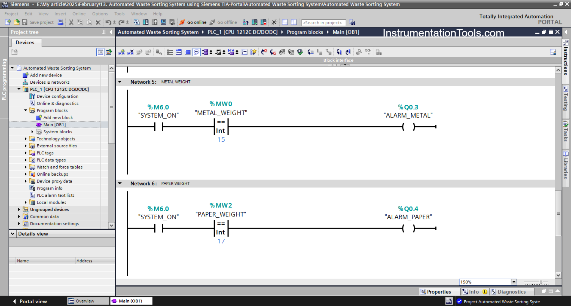Collapse the PLC_1 device tree node

(19, 89)
